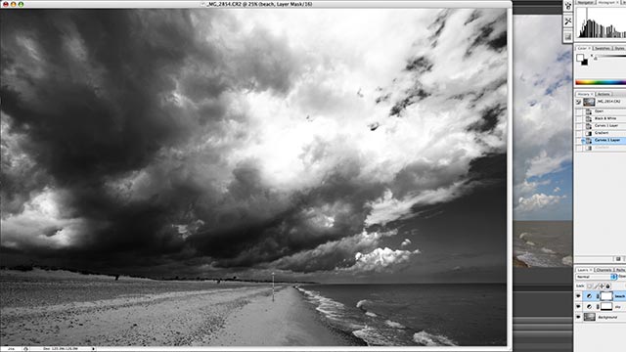Click the lock position icon
This screenshot has width=626, height=352.
(x=602, y=286)
